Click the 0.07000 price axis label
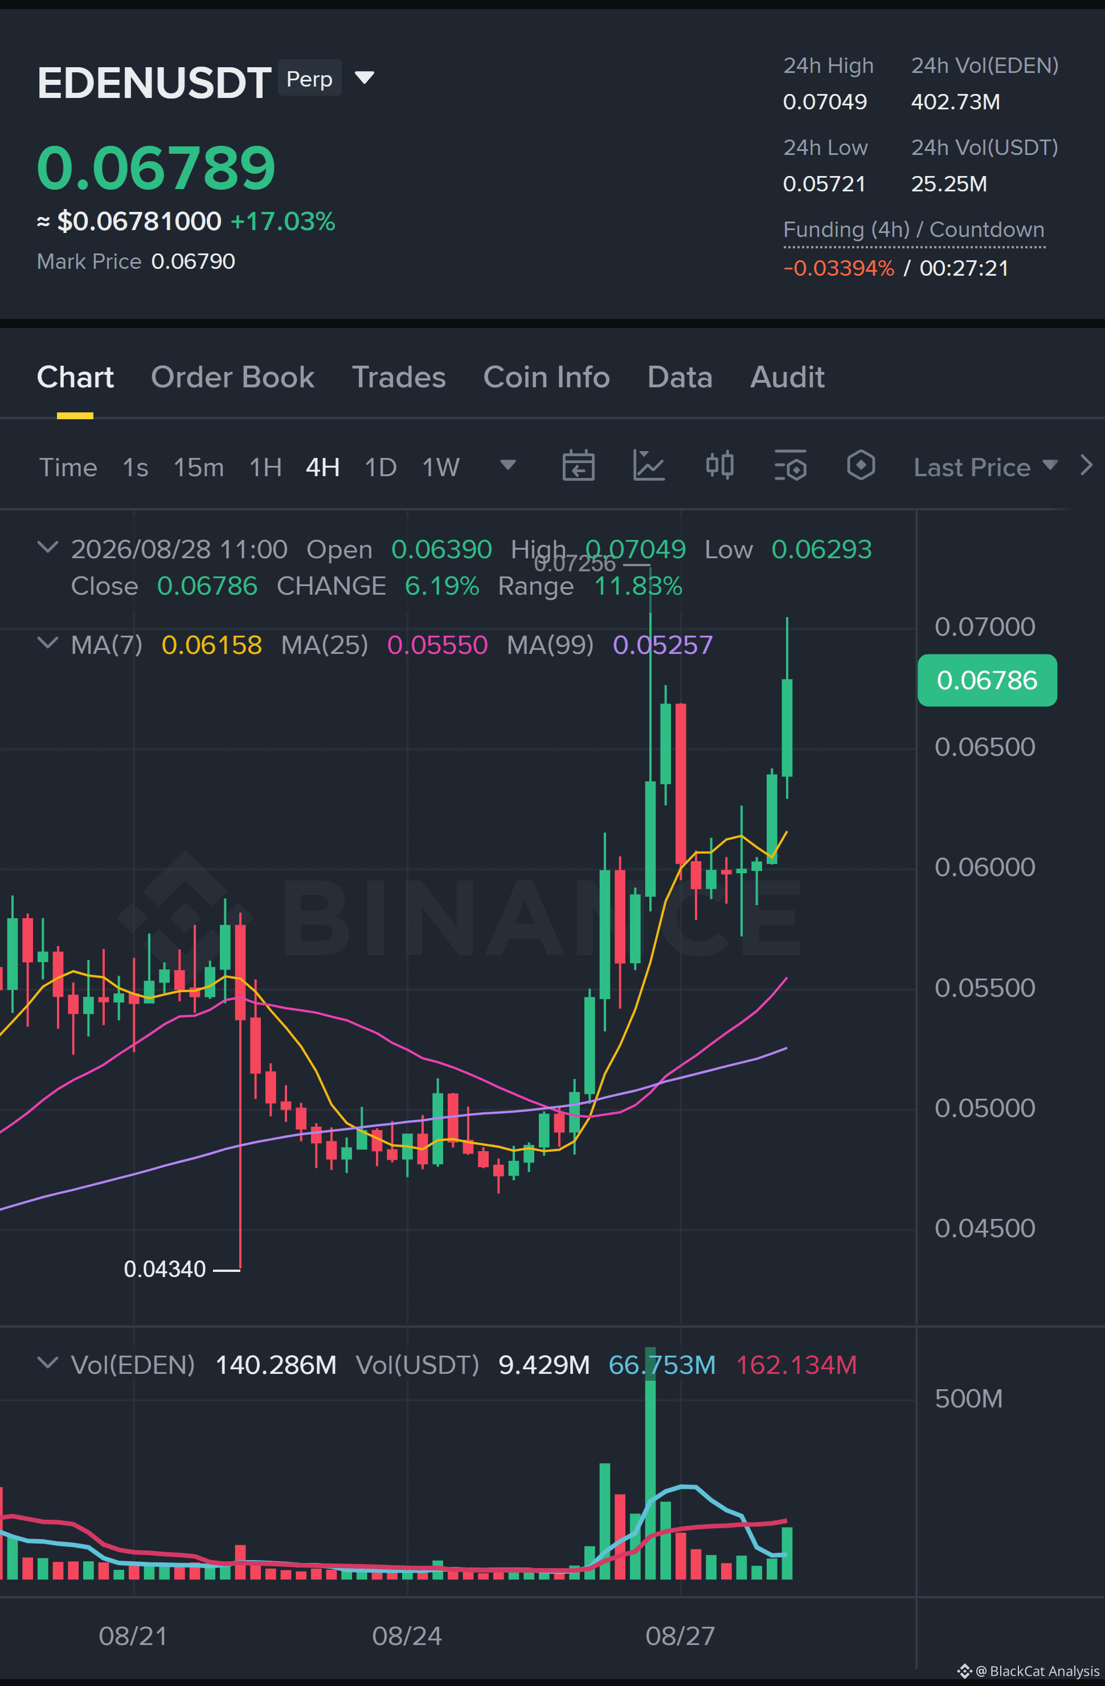Image resolution: width=1105 pixels, height=1686 pixels. (x=985, y=627)
